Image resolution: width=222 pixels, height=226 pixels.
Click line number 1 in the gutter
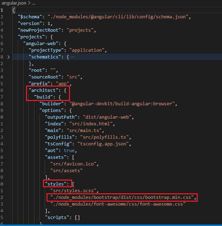2,10
